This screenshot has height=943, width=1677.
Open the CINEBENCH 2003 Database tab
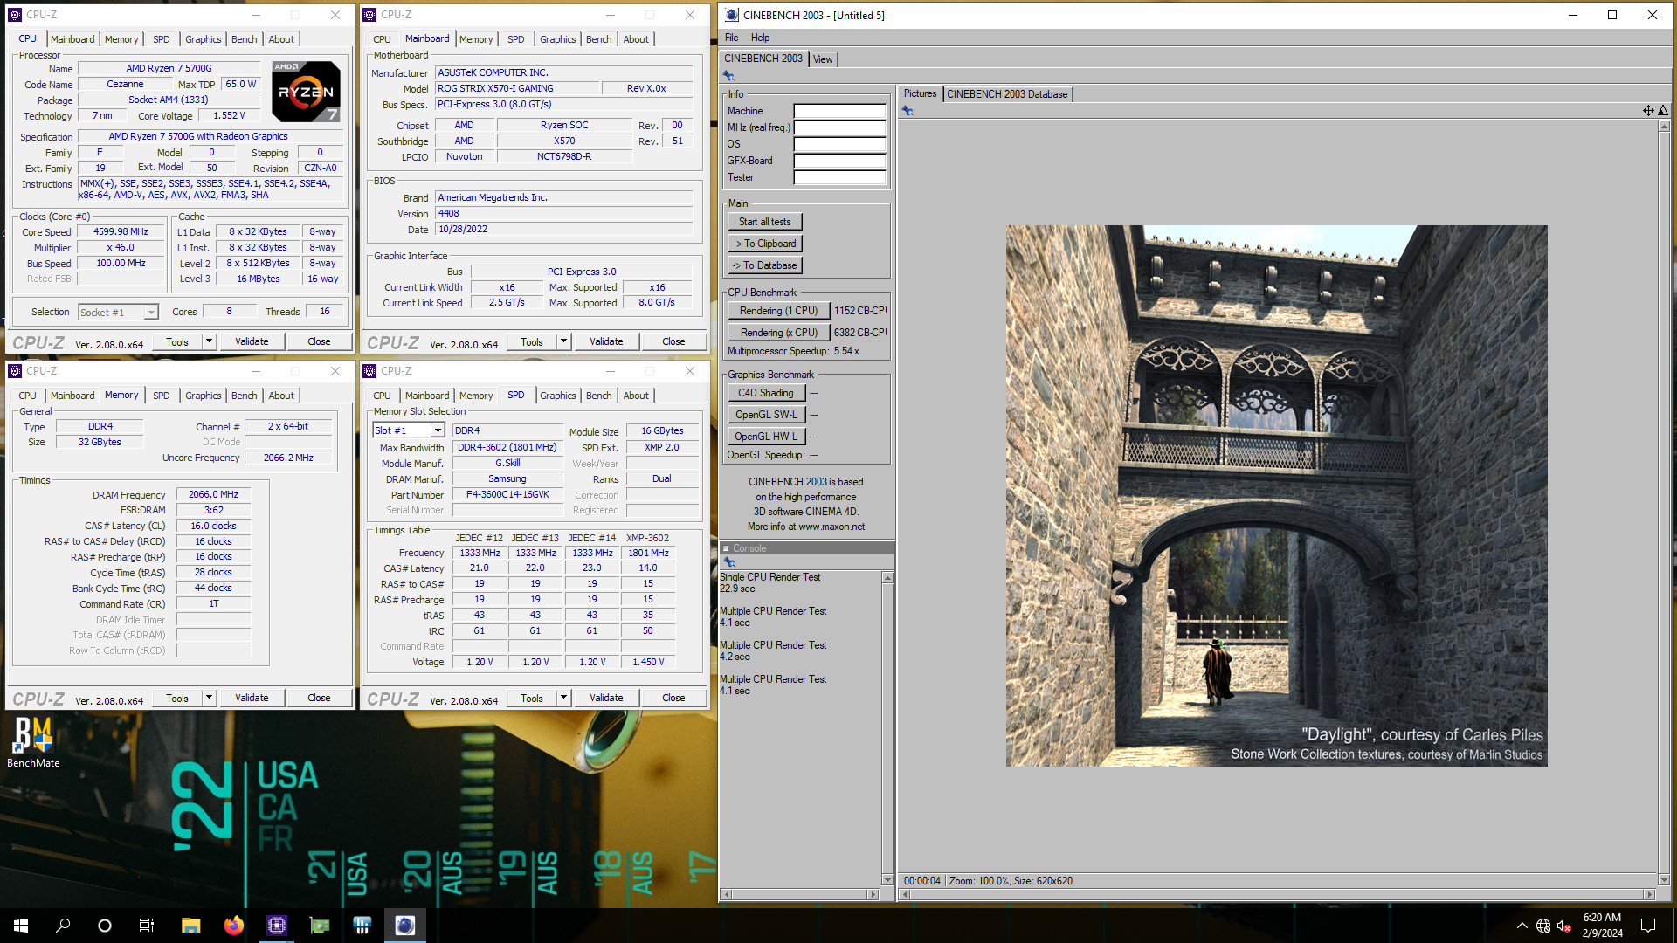click(1007, 94)
